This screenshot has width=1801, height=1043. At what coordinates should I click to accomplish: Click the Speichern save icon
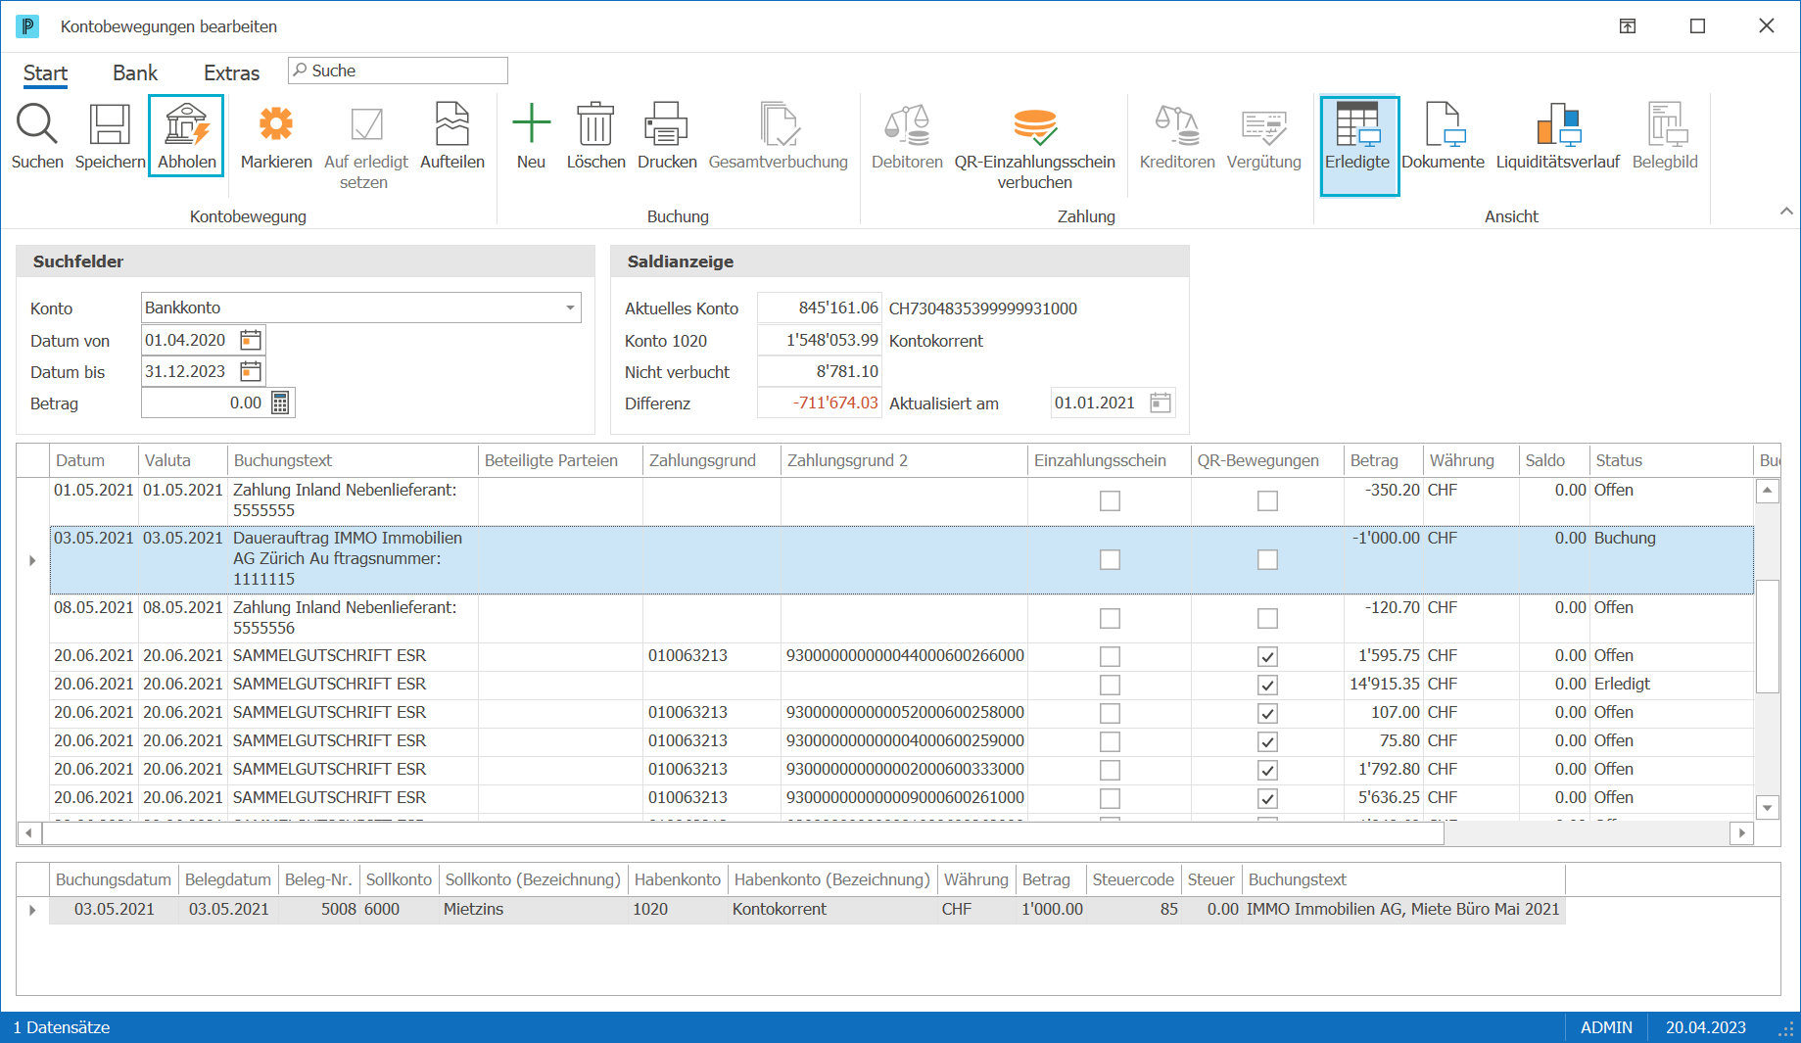110,125
